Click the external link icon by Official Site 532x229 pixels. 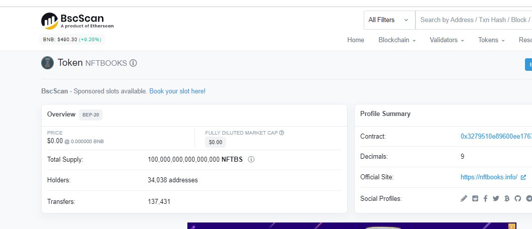pyautogui.click(x=523, y=177)
